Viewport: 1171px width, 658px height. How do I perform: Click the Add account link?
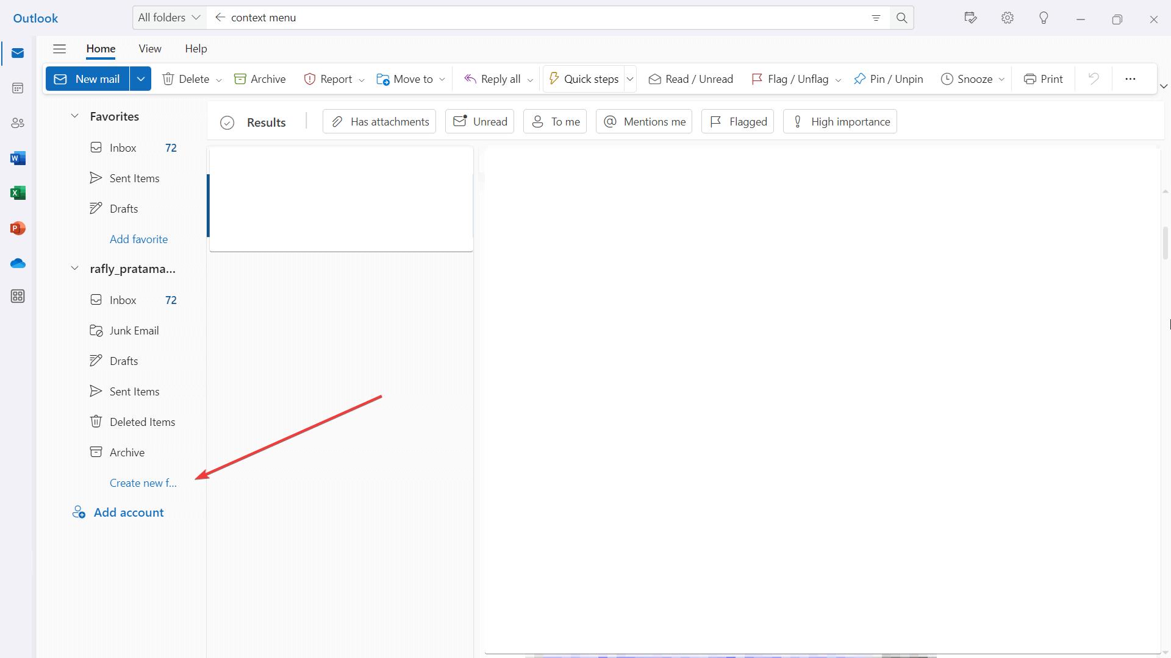[x=118, y=512]
